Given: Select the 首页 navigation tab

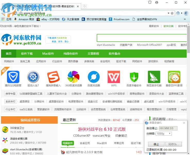Looking at the screenshot, I should [8, 54].
